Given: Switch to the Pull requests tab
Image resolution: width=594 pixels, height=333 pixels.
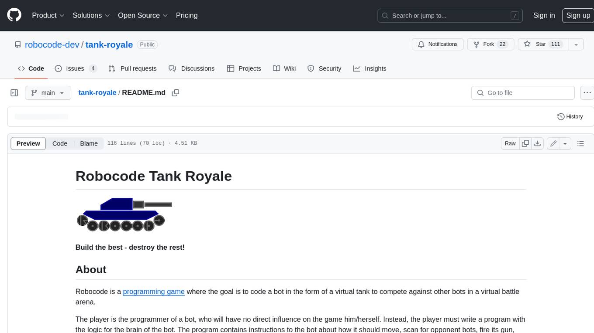Looking at the screenshot, I should coord(132,68).
